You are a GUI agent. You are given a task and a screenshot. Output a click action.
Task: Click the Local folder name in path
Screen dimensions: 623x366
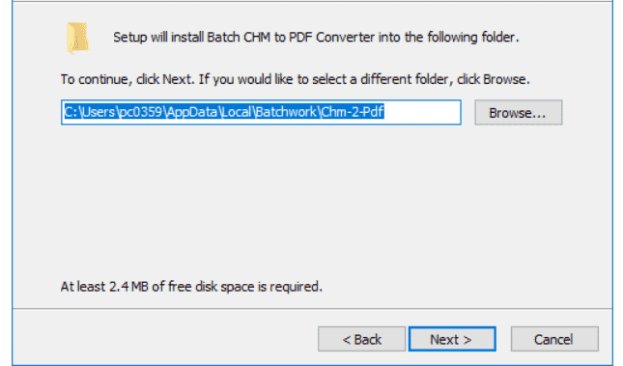pyautogui.click(x=236, y=112)
